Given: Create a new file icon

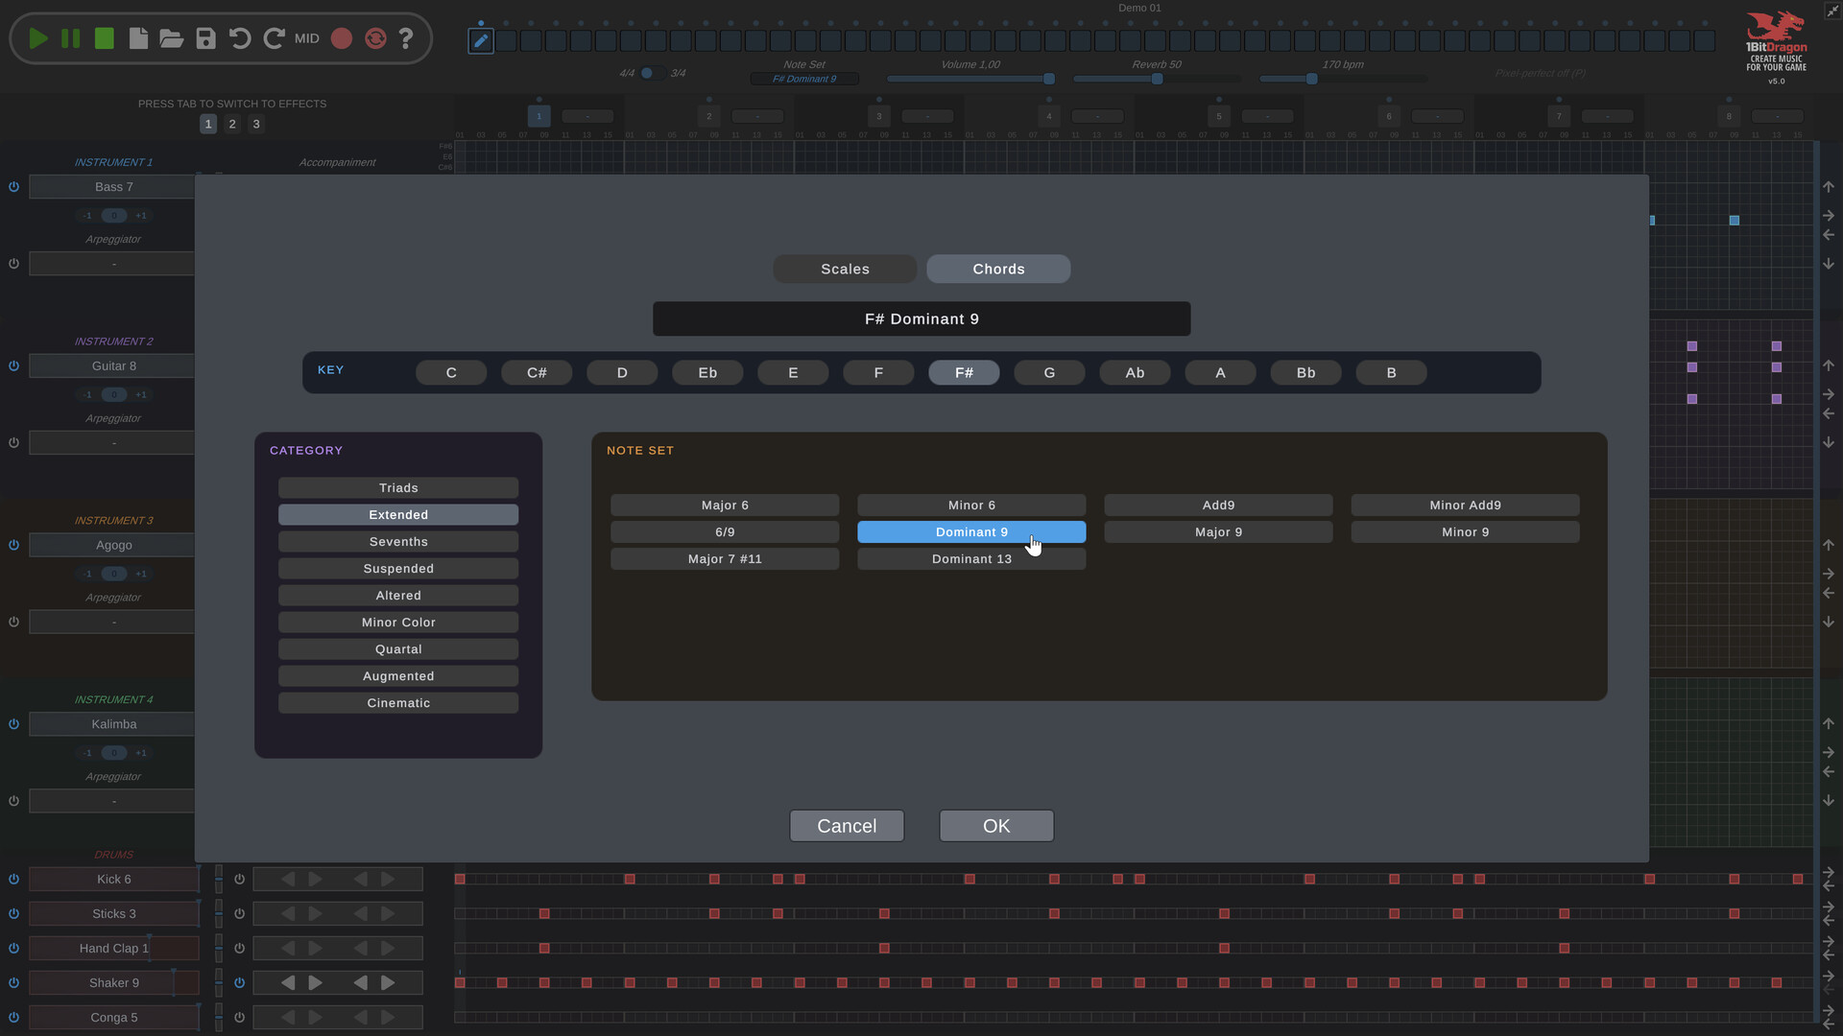Looking at the screenshot, I should [138, 38].
